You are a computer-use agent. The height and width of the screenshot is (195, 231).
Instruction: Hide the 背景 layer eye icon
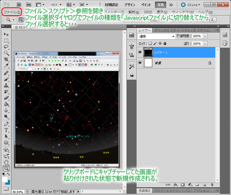[140, 63]
